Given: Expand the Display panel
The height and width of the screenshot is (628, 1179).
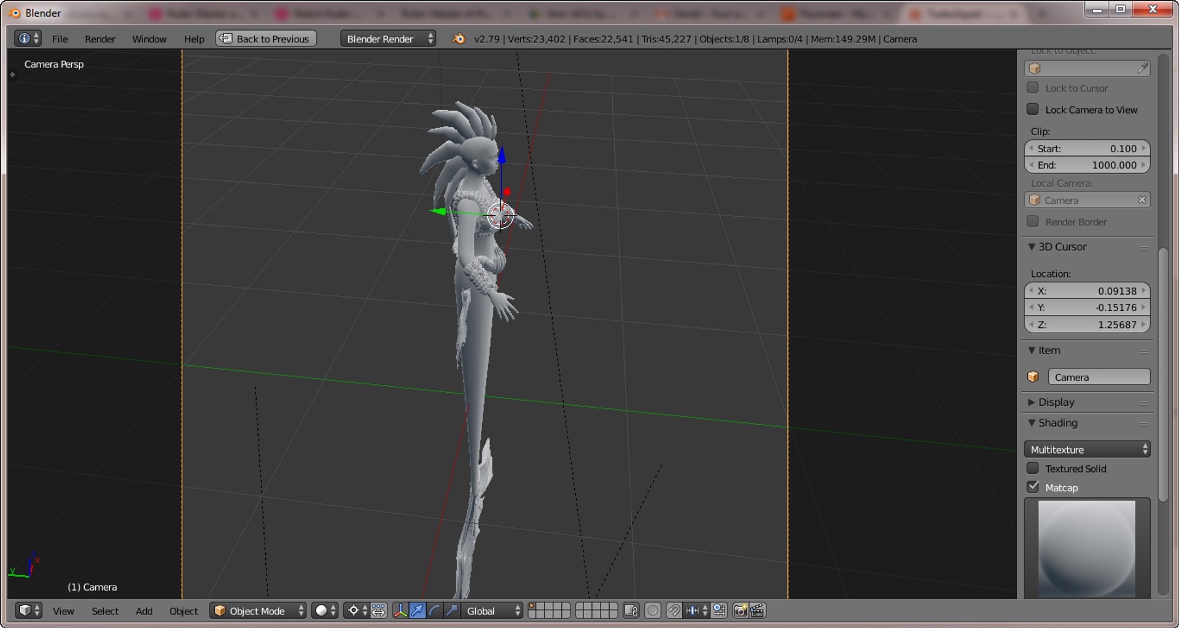Looking at the screenshot, I should point(1032,402).
